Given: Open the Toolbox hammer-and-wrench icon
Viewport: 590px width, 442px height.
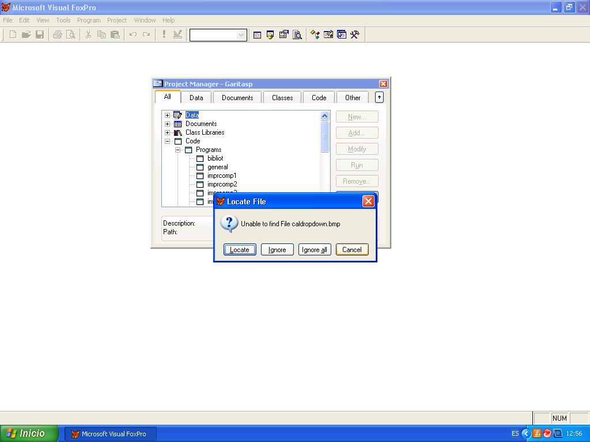Looking at the screenshot, I should pyautogui.click(x=355, y=35).
